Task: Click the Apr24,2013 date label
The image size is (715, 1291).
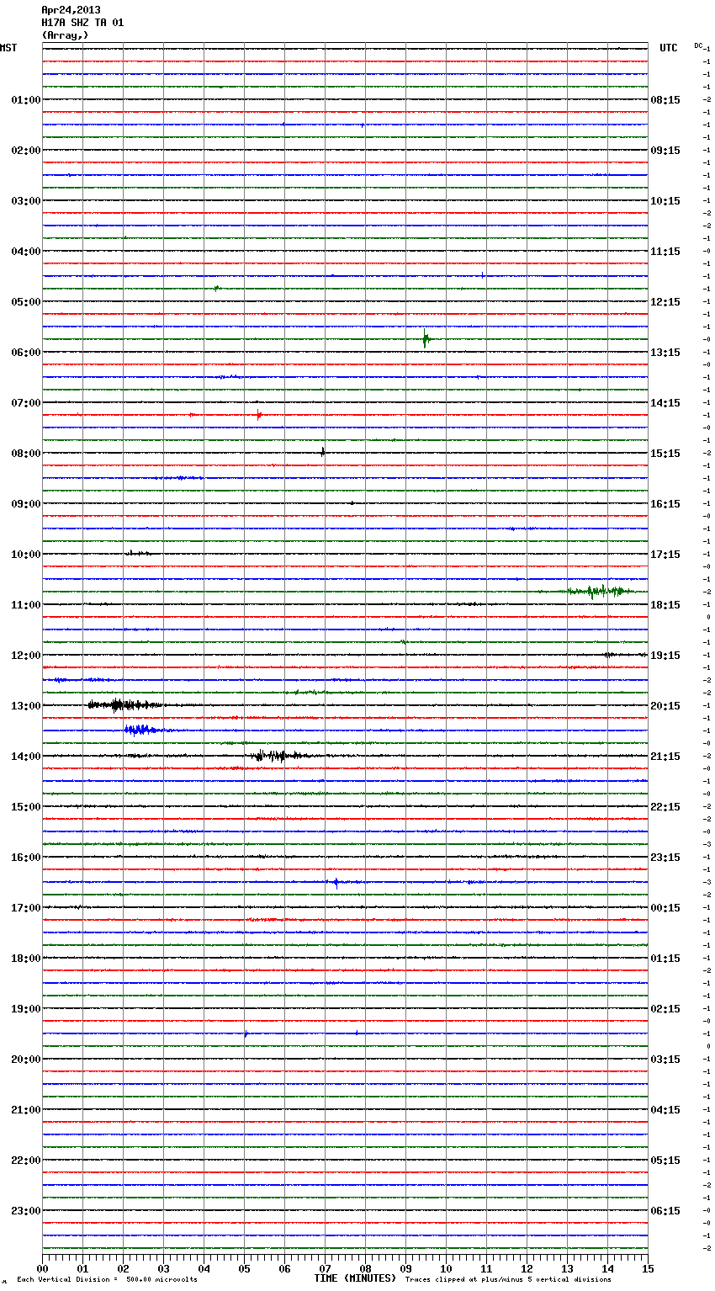Action: (x=71, y=10)
